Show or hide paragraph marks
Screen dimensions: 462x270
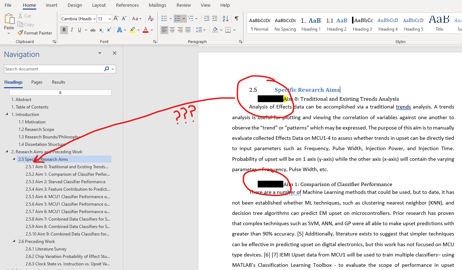[x=237, y=18]
